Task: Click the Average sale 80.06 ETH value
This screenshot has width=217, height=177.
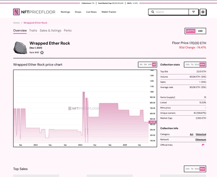Action: (x=198, y=87)
